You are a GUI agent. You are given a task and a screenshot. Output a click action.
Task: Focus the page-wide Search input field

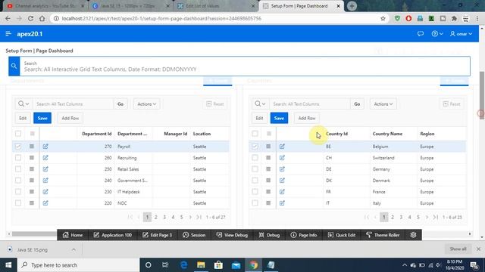click(245, 66)
